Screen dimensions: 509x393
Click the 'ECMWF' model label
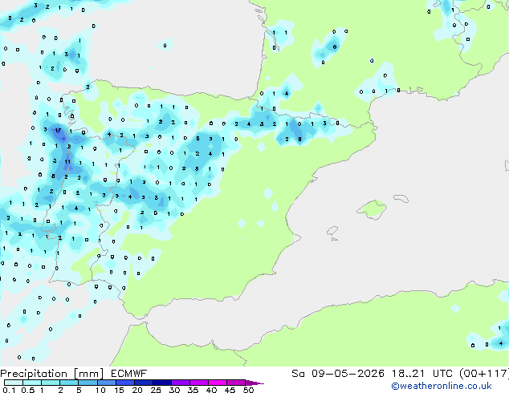tap(128, 374)
